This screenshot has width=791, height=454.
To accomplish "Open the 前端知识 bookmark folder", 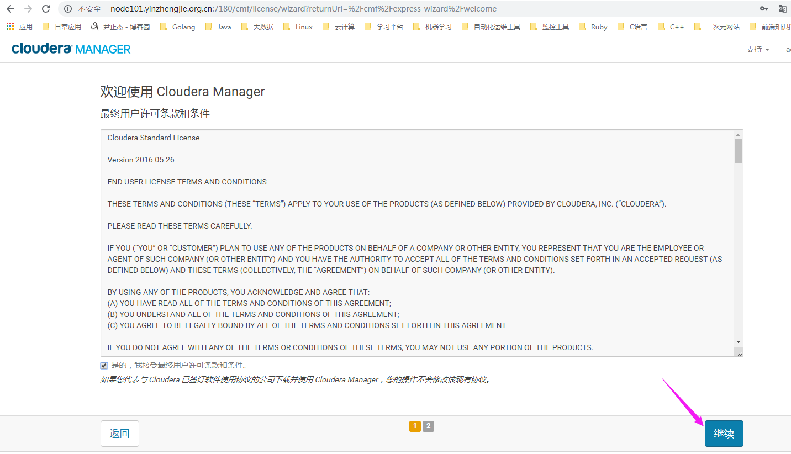I will click(770, 27).
